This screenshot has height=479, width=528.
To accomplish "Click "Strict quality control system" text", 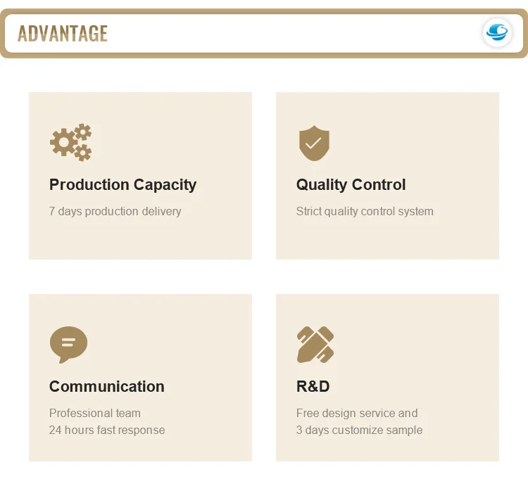I will click(365, 212).
